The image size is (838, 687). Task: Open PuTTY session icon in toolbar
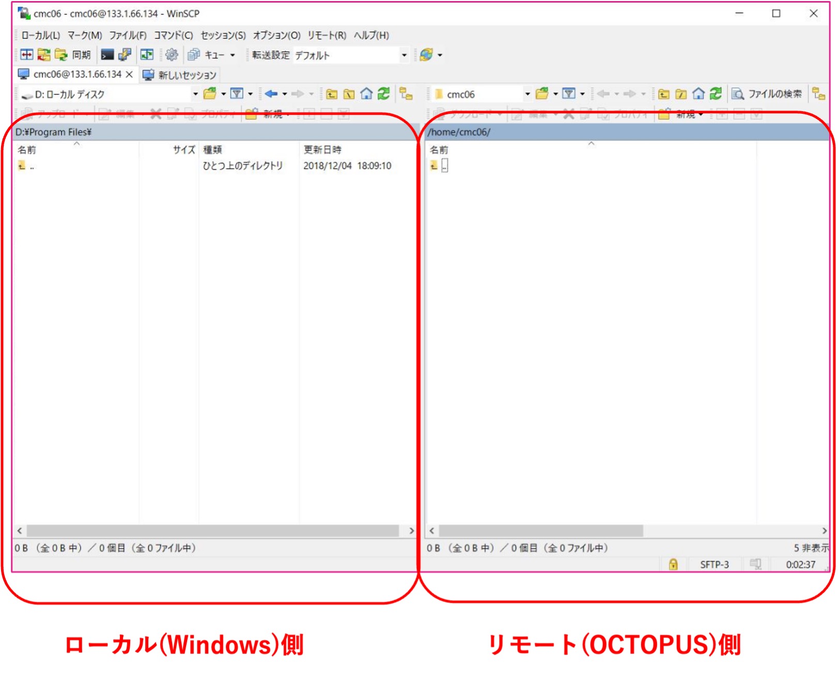(125, 55)
